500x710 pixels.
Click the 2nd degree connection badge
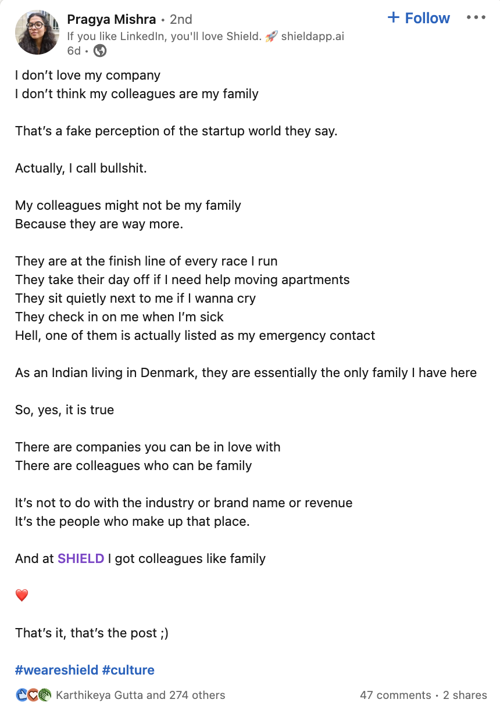click(x=181, y=19)
